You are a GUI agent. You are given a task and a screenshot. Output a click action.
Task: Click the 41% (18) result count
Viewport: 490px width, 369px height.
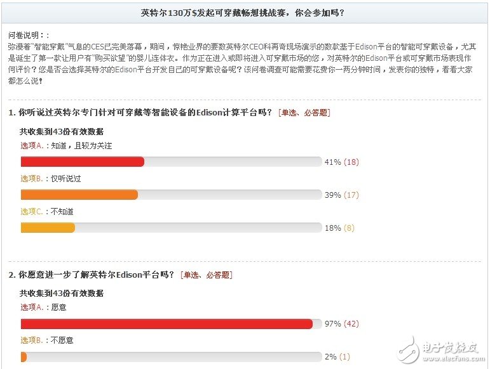pyautogui.click(x=341, y=162)
